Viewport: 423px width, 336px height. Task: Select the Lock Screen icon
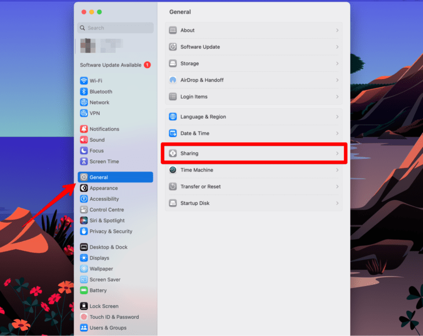(x=84, y=306)
